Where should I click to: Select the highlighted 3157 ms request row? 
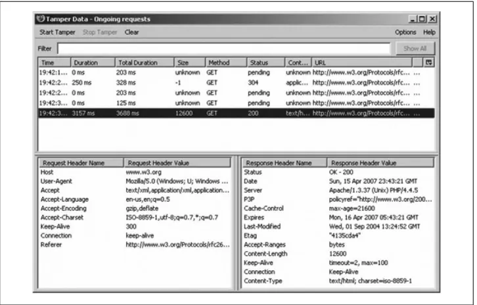[237, 113]
